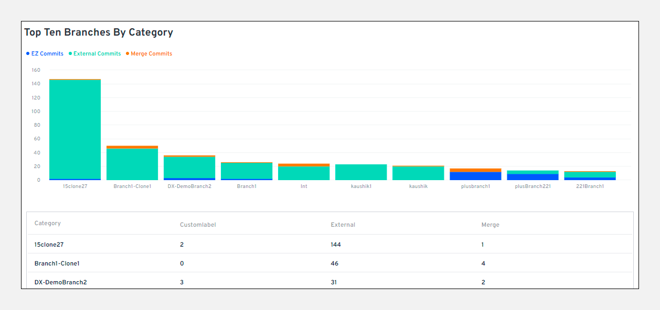Image resolution: width=660 pixels, height=310 pixels.
Task: Open the Branch1-Clone1 category link
Action: (x=56, y=263)
